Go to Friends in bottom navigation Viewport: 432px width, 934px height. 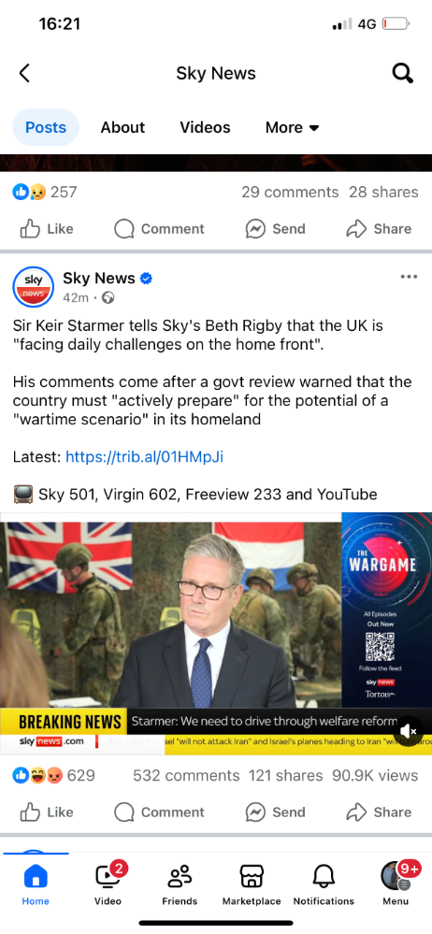[x=180, y=884]
